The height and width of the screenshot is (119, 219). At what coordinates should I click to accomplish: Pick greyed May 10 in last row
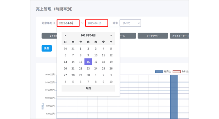click(111, 82)
